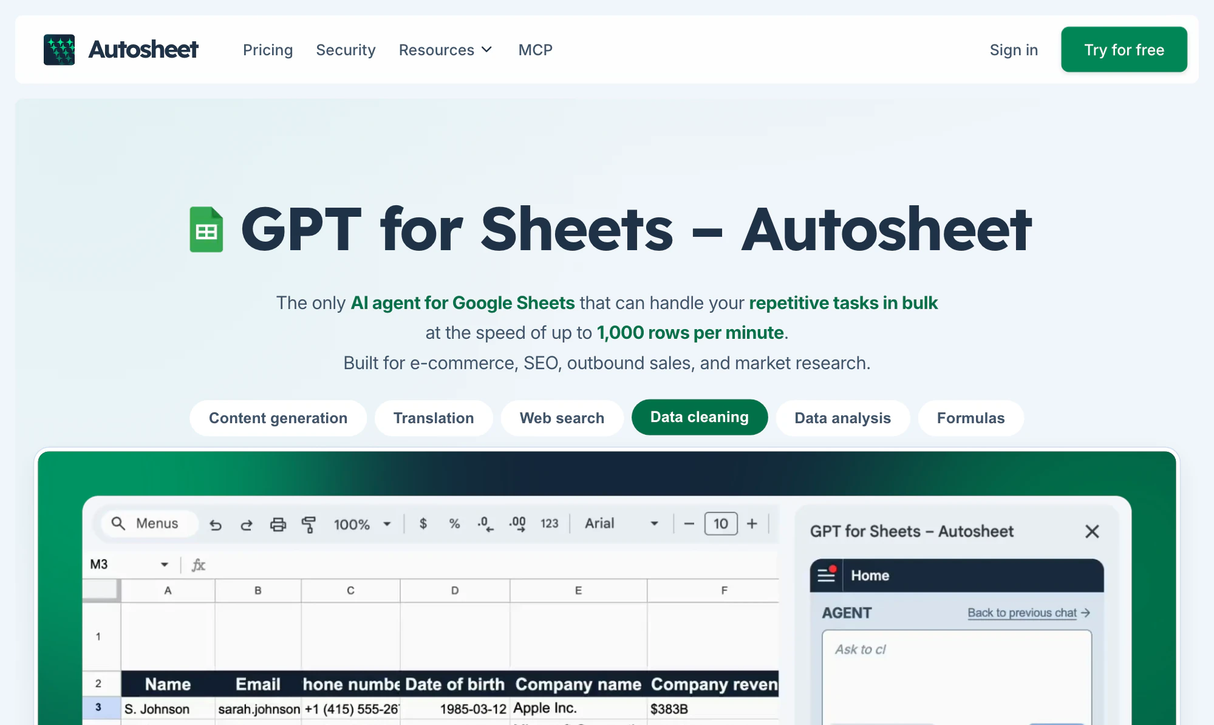Screen dimensions: 1214x725
Task: Open the Pricing page link
Action: pyautogui.click(x=268, y=50)
